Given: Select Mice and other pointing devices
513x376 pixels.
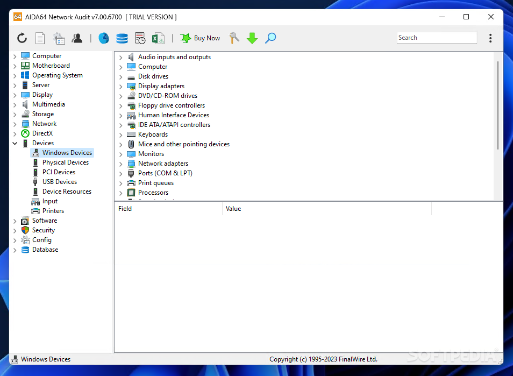Looking at the screenshot, I should 183,144.
